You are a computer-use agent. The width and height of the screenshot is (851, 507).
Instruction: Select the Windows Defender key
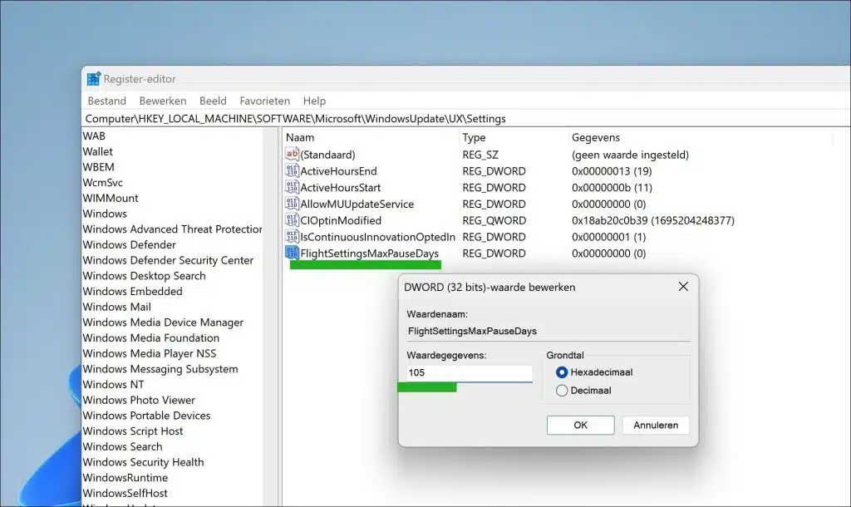point(129,245)
